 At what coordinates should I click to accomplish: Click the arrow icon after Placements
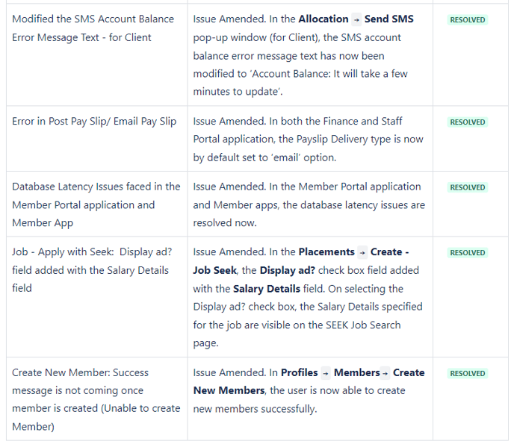click(362, 252)
